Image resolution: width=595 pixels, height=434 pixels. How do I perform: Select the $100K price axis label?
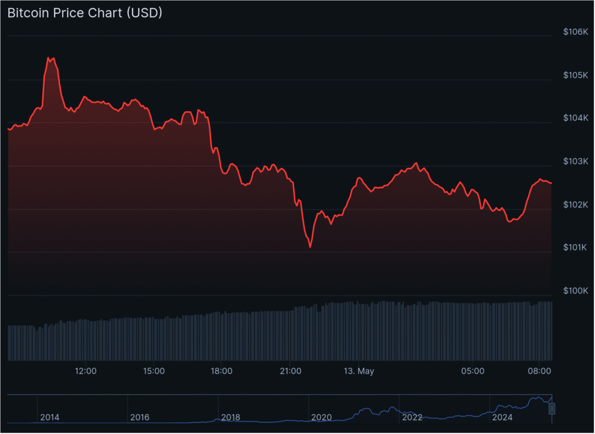point(575,290)
